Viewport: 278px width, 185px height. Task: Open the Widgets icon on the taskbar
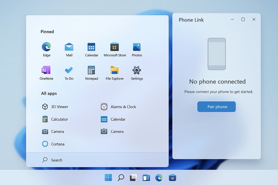pyautogui.click(x=146, y=178)
